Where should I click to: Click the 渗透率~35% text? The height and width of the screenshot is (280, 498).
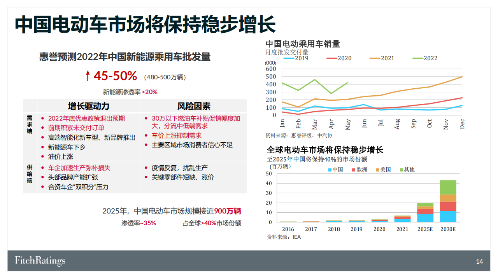coord(139,223)
